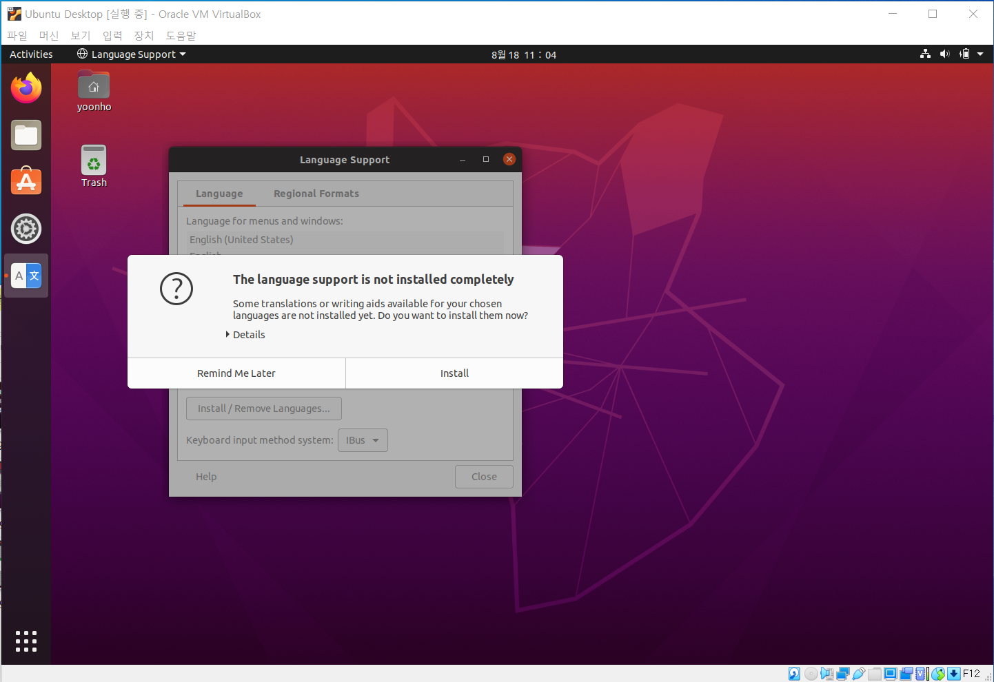This screenshot has width=994, height=682.
Task: Click the volume speaker icon in top bar
Action: click(944, 54)
